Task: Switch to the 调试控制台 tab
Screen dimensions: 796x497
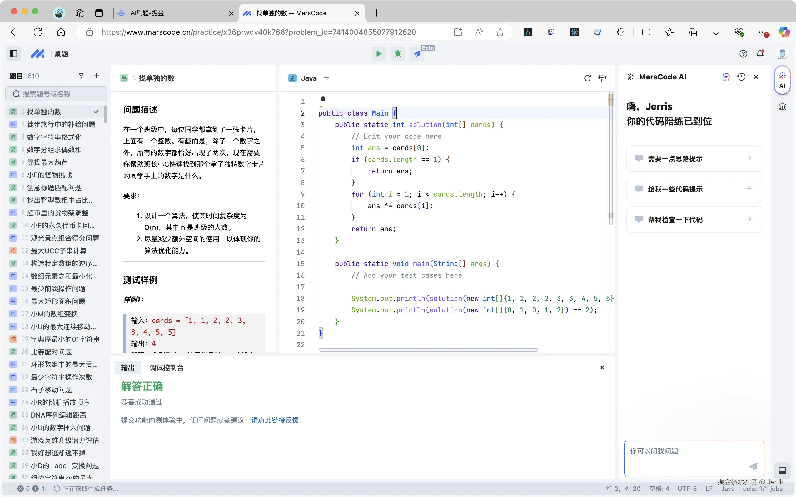Action: [x=166, y=367]
